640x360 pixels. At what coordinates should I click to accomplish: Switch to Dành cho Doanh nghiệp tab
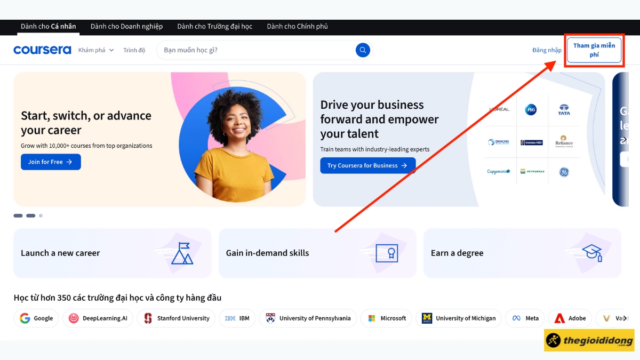[x=126, y=26]
